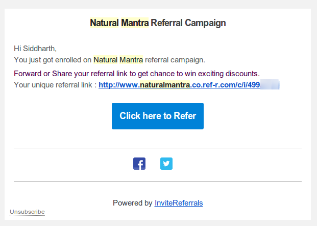Click the divider line below social icons

pyautogui.click(x=158, y=182)
